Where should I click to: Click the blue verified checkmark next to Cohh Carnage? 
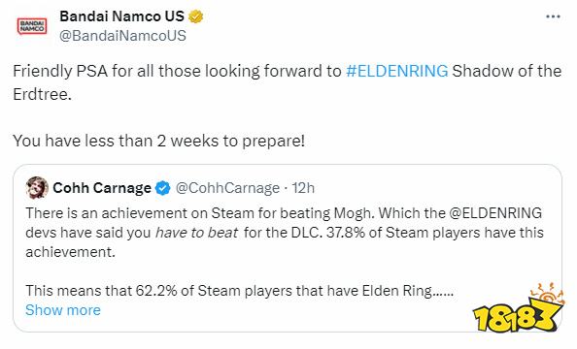tap(162, 188)
